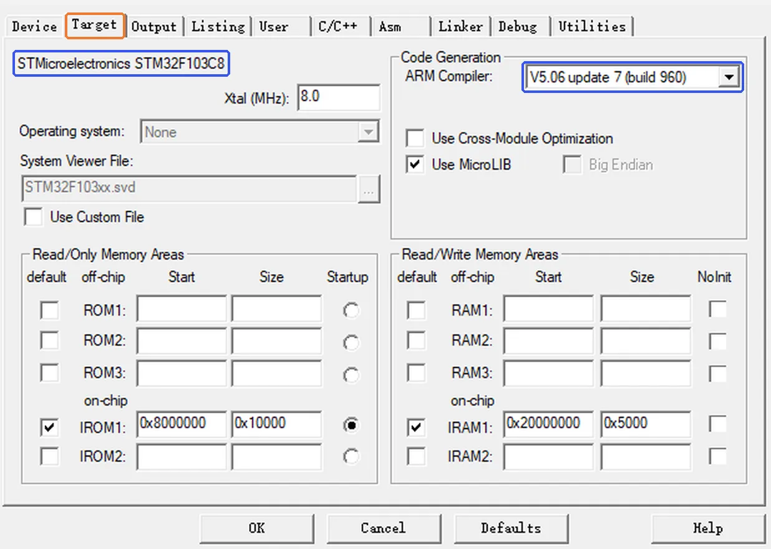This screenshot has width=771, height=549.
Task: Check the ROM1 default checkbox
Action: [49, 310]
